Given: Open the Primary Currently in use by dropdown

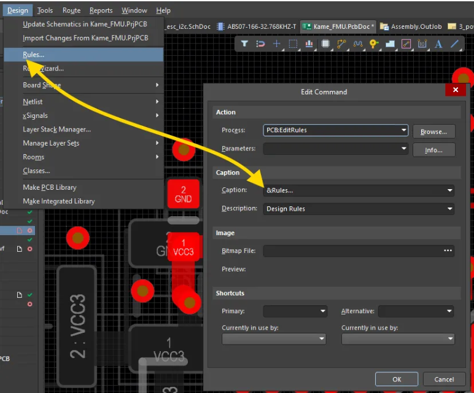Looking at the screenshot, I should 274,338.
